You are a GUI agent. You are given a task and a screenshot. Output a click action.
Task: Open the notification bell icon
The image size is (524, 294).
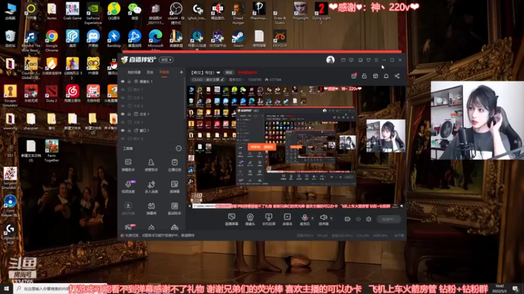(386, 76)
